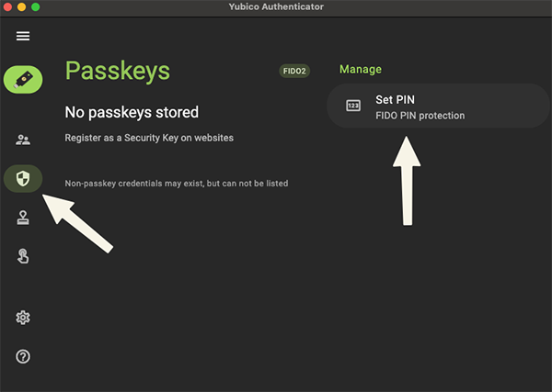Click the Passkeys page heading
The height and width of the screenshot is (392, 552).
pyautogui.click(x=117, y=71)
